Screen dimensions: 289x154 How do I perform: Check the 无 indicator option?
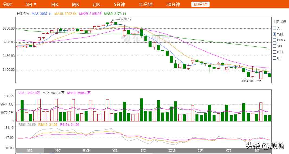point(275,28)
